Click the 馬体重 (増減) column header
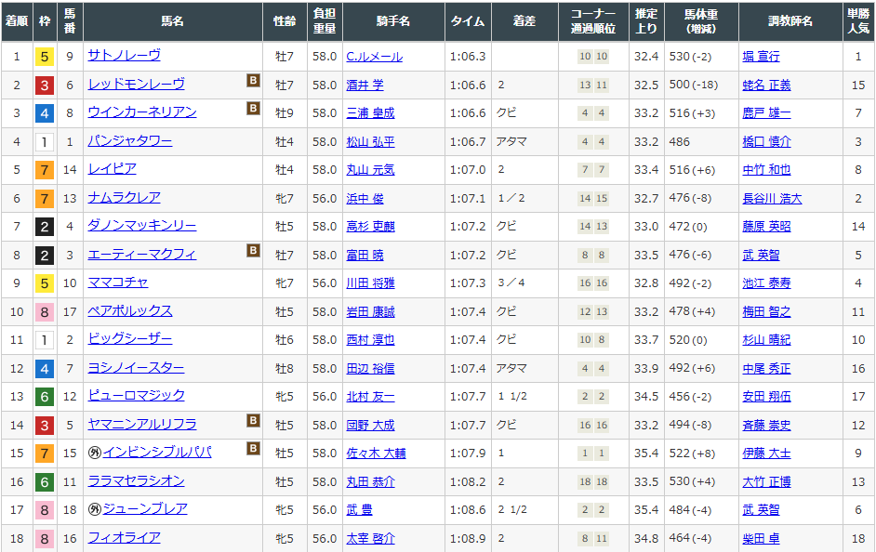The image size is (876, 552). click(701, 21)
